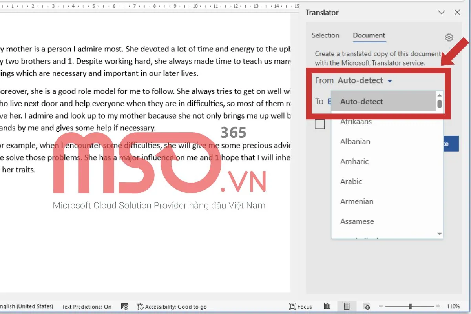471x314 pixels.
Task: Tick the checkbox in Translator pane
Action: (320, 124)
